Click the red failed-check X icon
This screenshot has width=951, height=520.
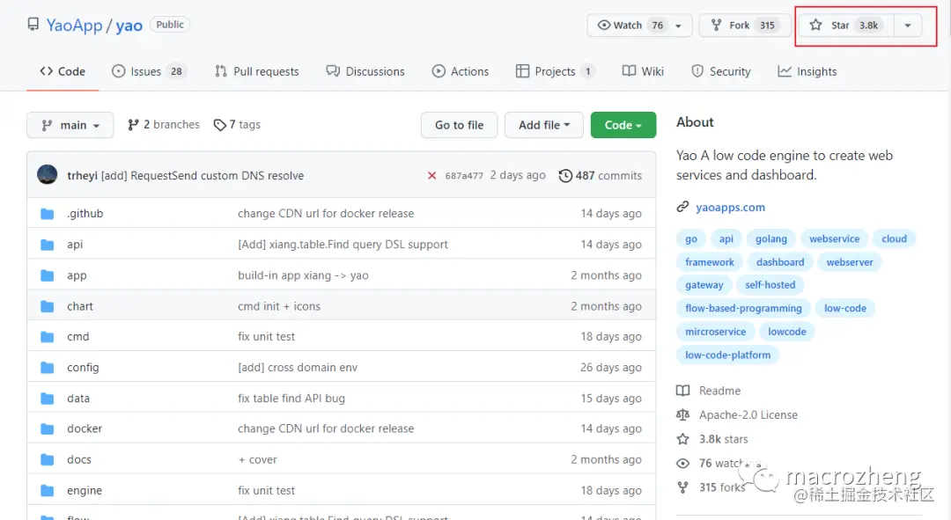click(431, 176)
